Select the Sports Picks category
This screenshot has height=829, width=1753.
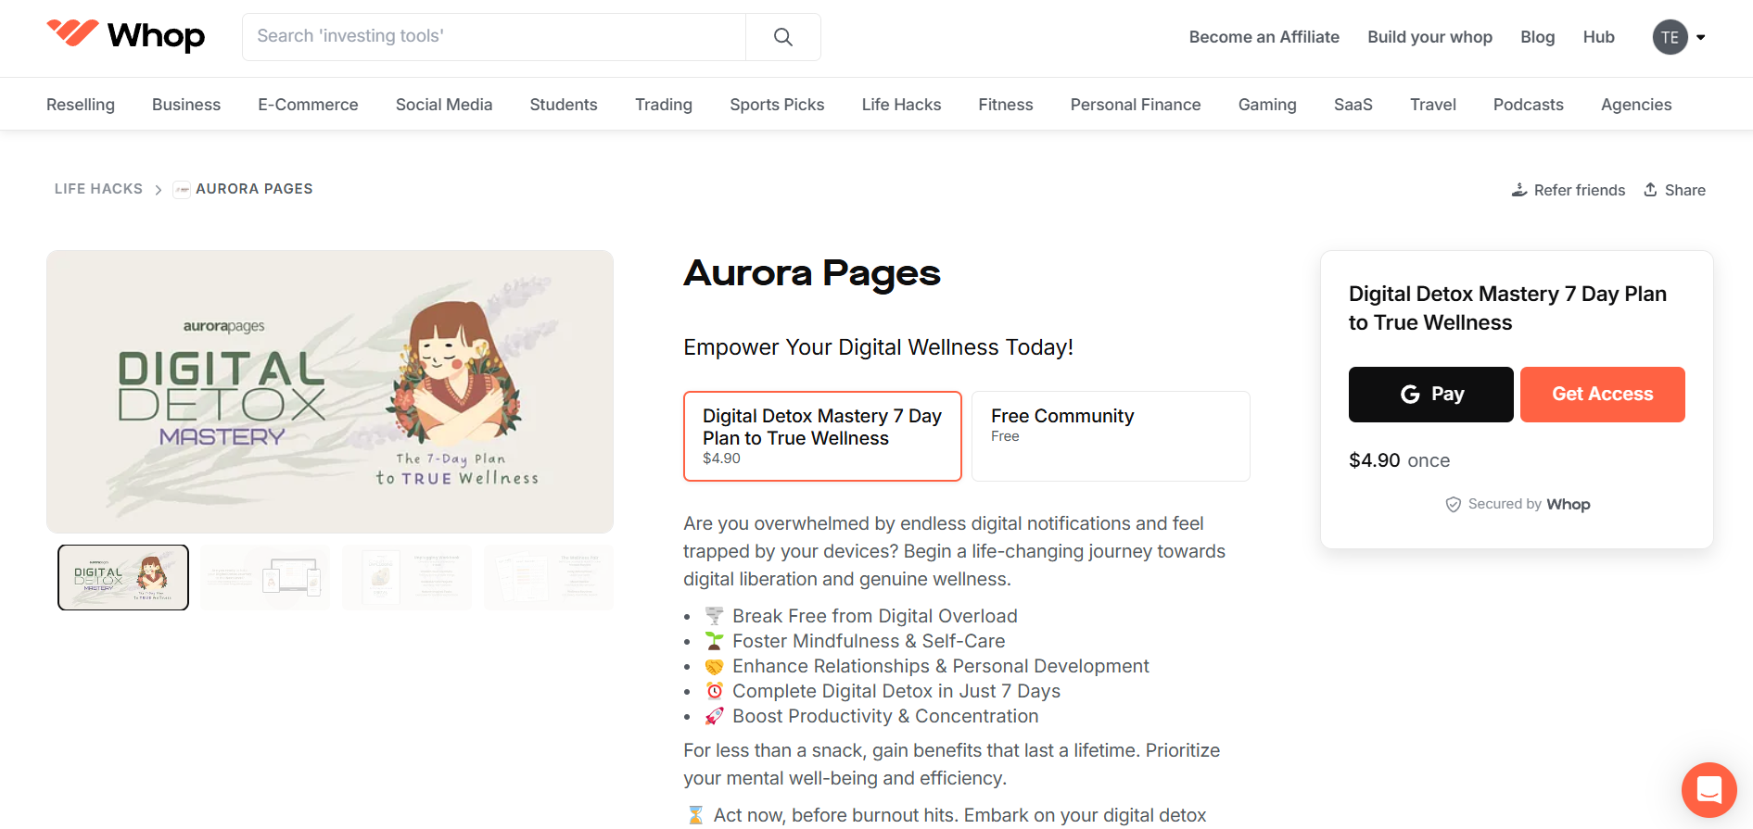pyautogui.click(x=777, y=105)
